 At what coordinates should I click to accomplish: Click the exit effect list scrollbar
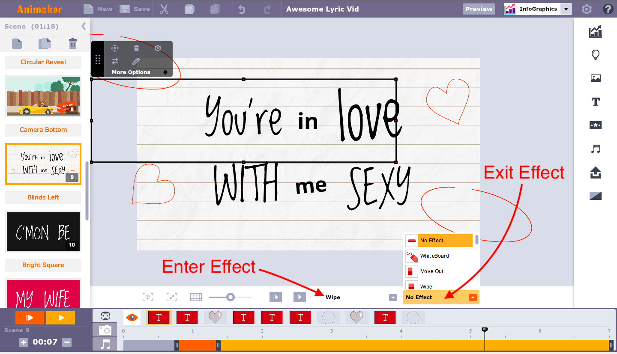coord(477,240)
